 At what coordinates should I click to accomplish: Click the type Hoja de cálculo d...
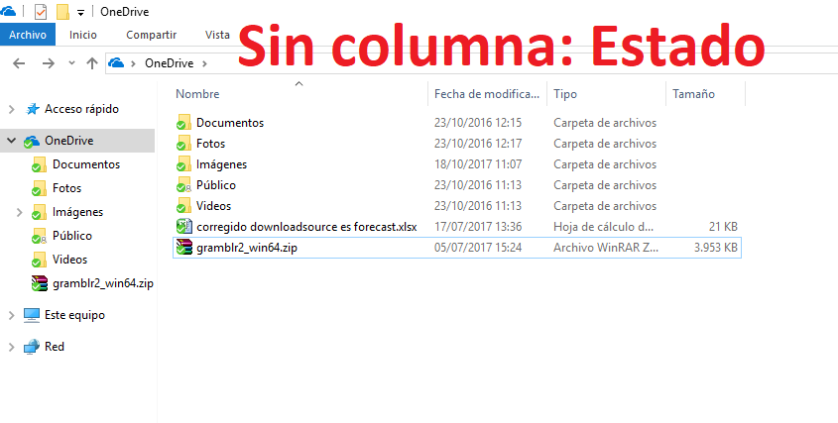point(603,227)
